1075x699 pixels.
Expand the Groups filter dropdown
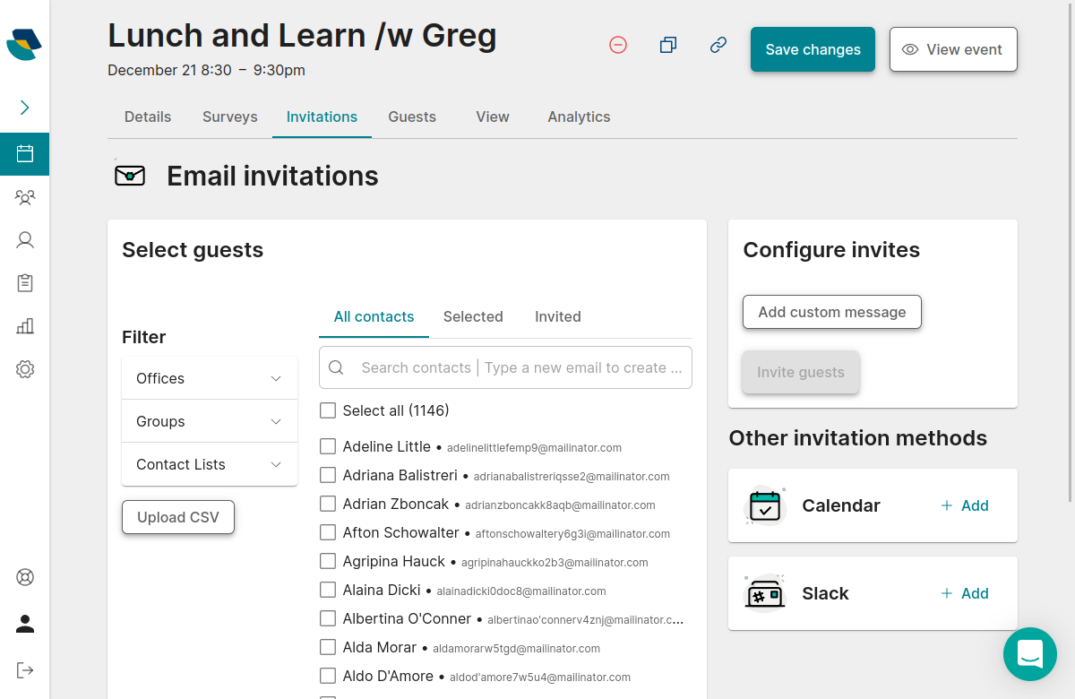[210, 421]
